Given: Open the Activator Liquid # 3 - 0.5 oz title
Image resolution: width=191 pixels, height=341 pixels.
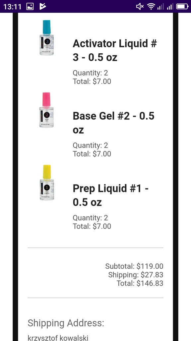Looking at the screenshot, I should pos(114,50).
